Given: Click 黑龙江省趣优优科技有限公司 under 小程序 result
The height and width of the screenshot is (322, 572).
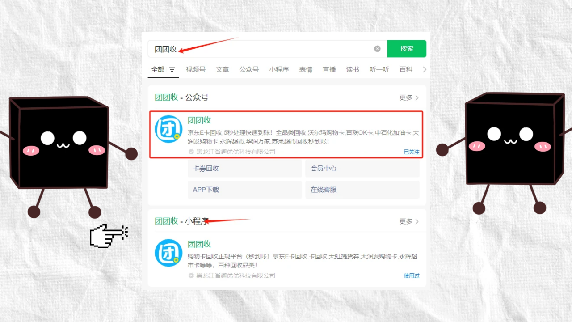Looking at the screenshot, I should coord(236,275).
